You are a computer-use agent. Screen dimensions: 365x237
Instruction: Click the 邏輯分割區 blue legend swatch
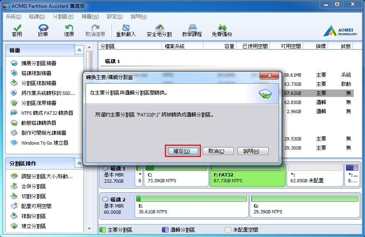165,230
